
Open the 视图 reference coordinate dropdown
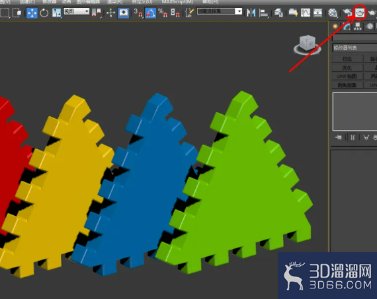pos(77,11)
